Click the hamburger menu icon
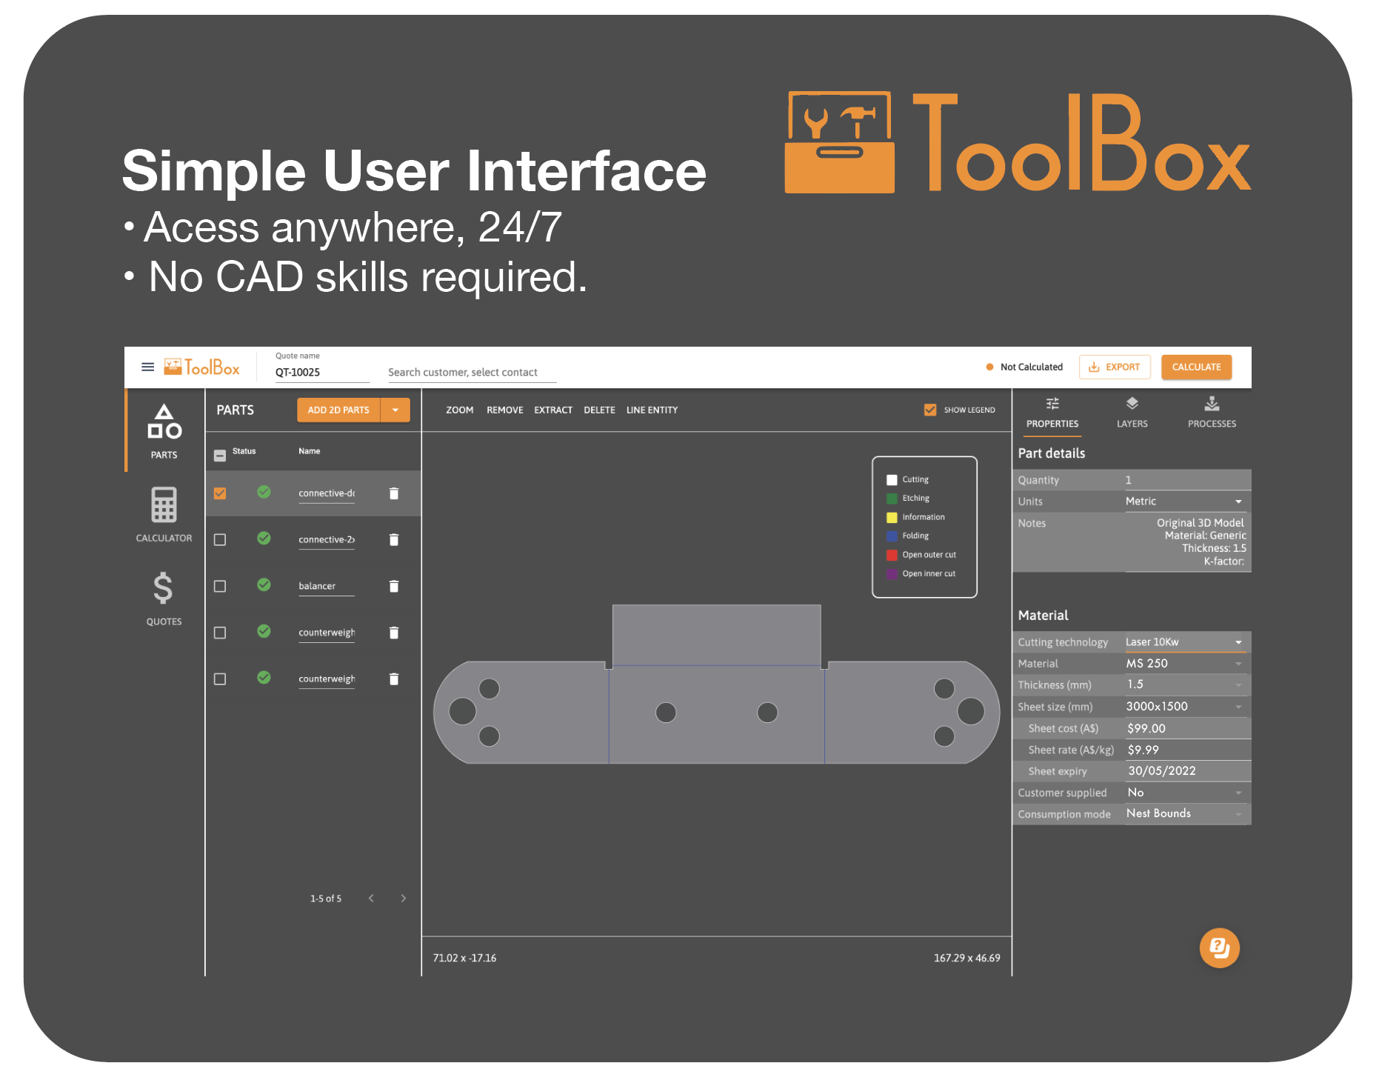Viewport: 1379px width, 1083px height. [147, 367]
